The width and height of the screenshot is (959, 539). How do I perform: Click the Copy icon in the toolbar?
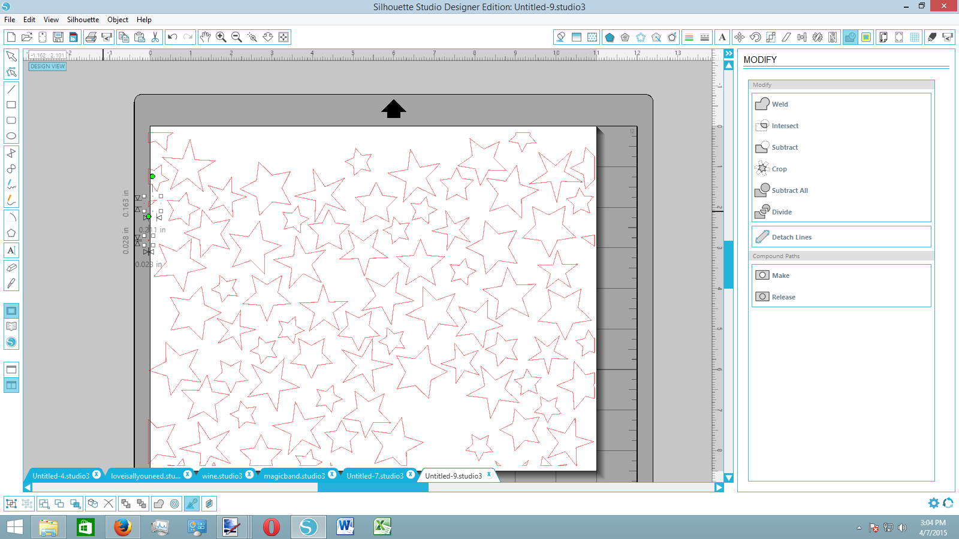pyautogui.click(x=124, y=37)
